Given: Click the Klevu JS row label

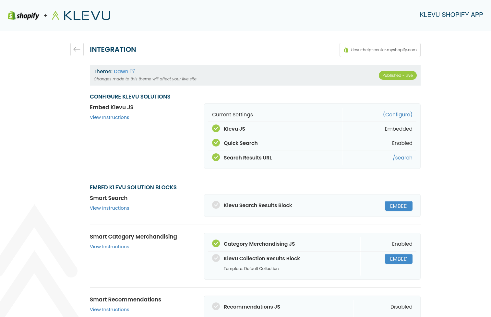Looking at the screenshot, I should (x=234, y=129).
